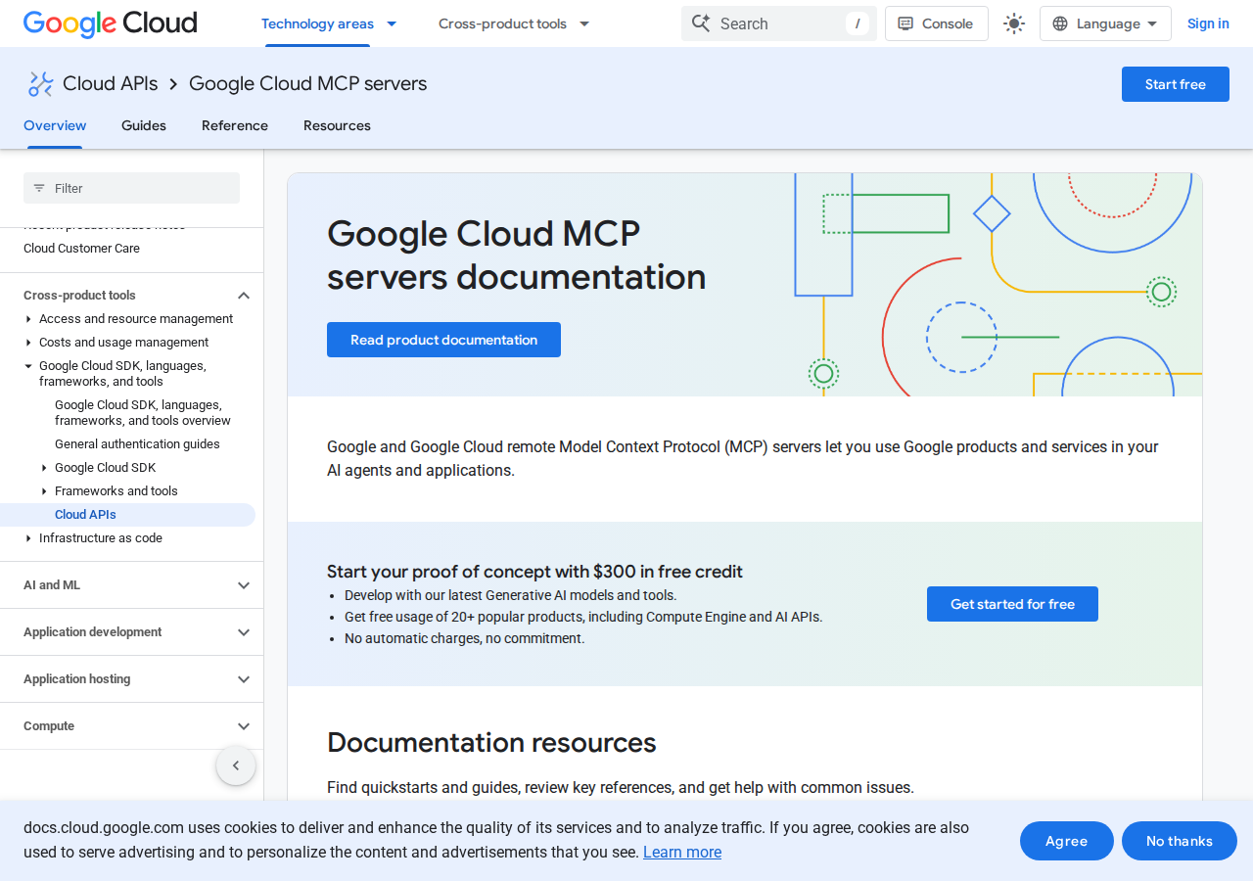Screen dimensions: 1253x881
Task: Click Get started for free button
Action: click(x=1012, y=604)
